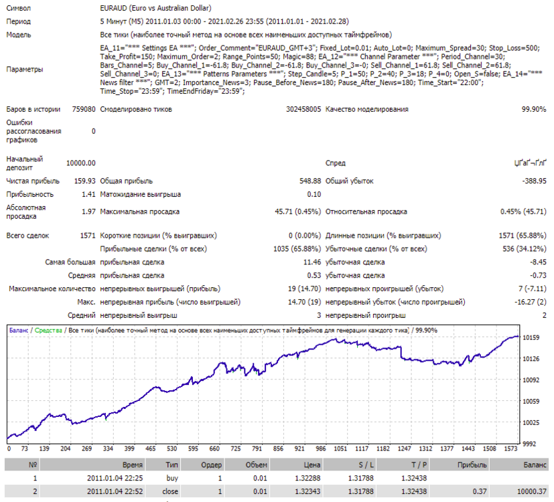Click profit trades value 1035 (65.88%)
554x502 pixels.
tap(297, 249)
